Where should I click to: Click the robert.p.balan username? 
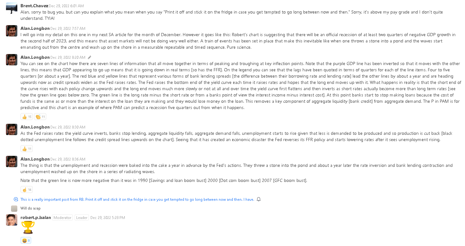pos(36,217)
